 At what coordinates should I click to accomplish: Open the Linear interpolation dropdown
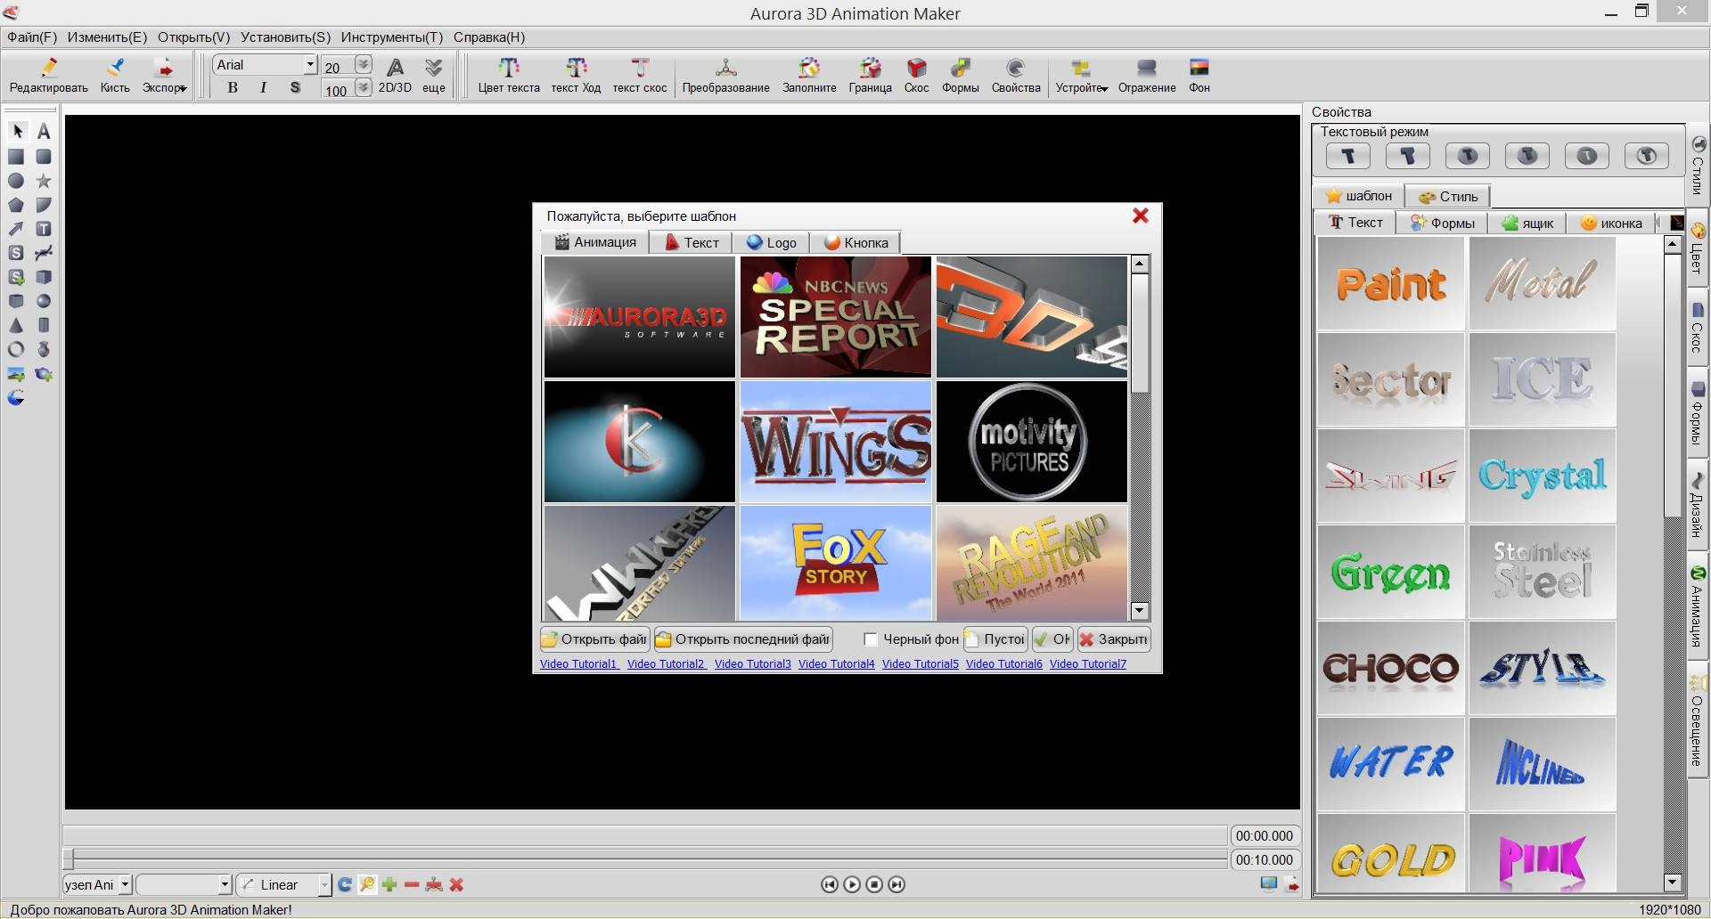tap(324, 884)
